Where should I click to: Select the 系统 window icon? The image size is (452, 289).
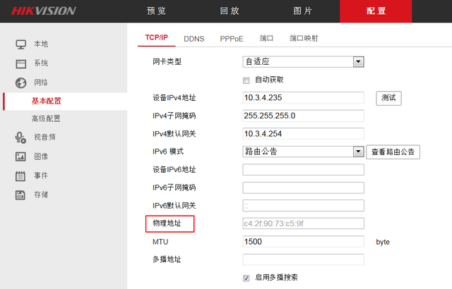[x=20, y=63]
